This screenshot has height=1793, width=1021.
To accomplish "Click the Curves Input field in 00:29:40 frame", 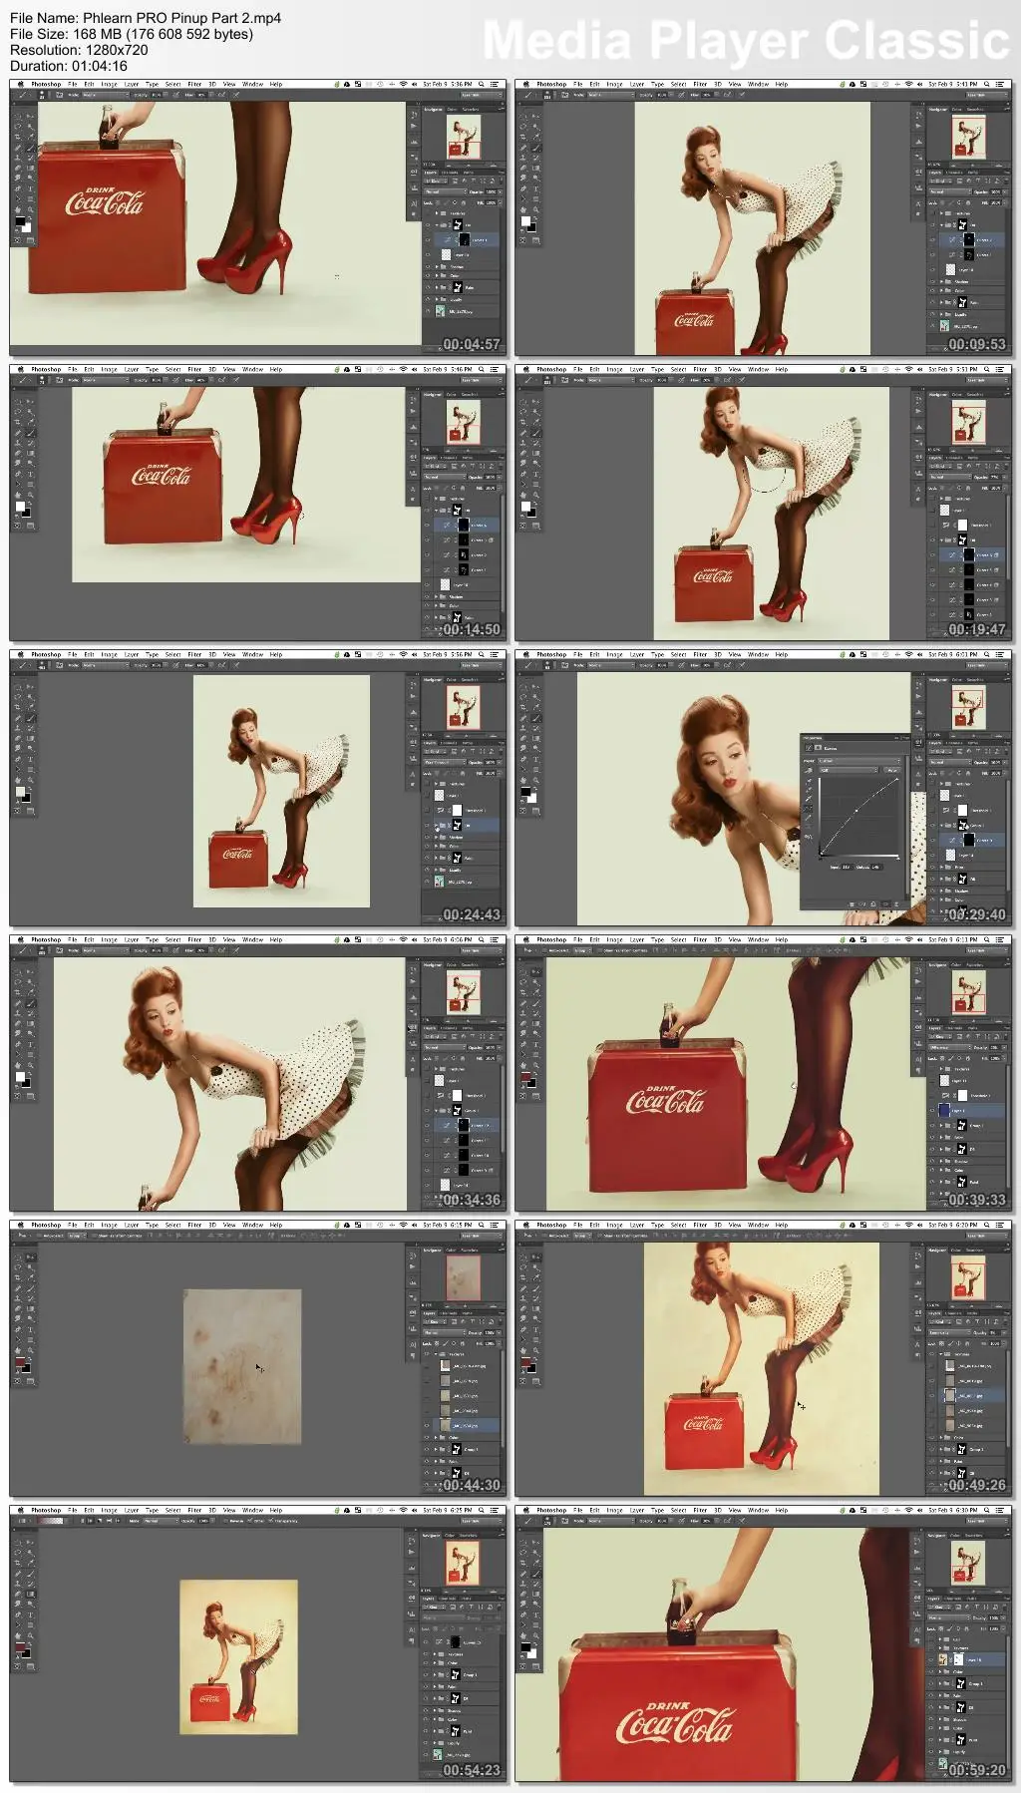I will [848, 867].
